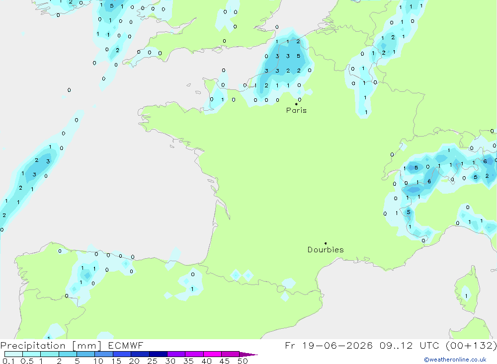Click the ECMWF model name text
This screenshot has width=497, height=364.
click(x=126, y=345)
